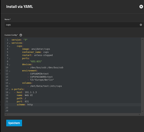This screenshot has width=144, height=132.
Task: Clear the Name field with x icon
Action: (141, 25)
